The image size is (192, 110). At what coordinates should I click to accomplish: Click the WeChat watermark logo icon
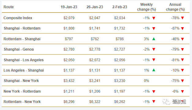point(166,102)
